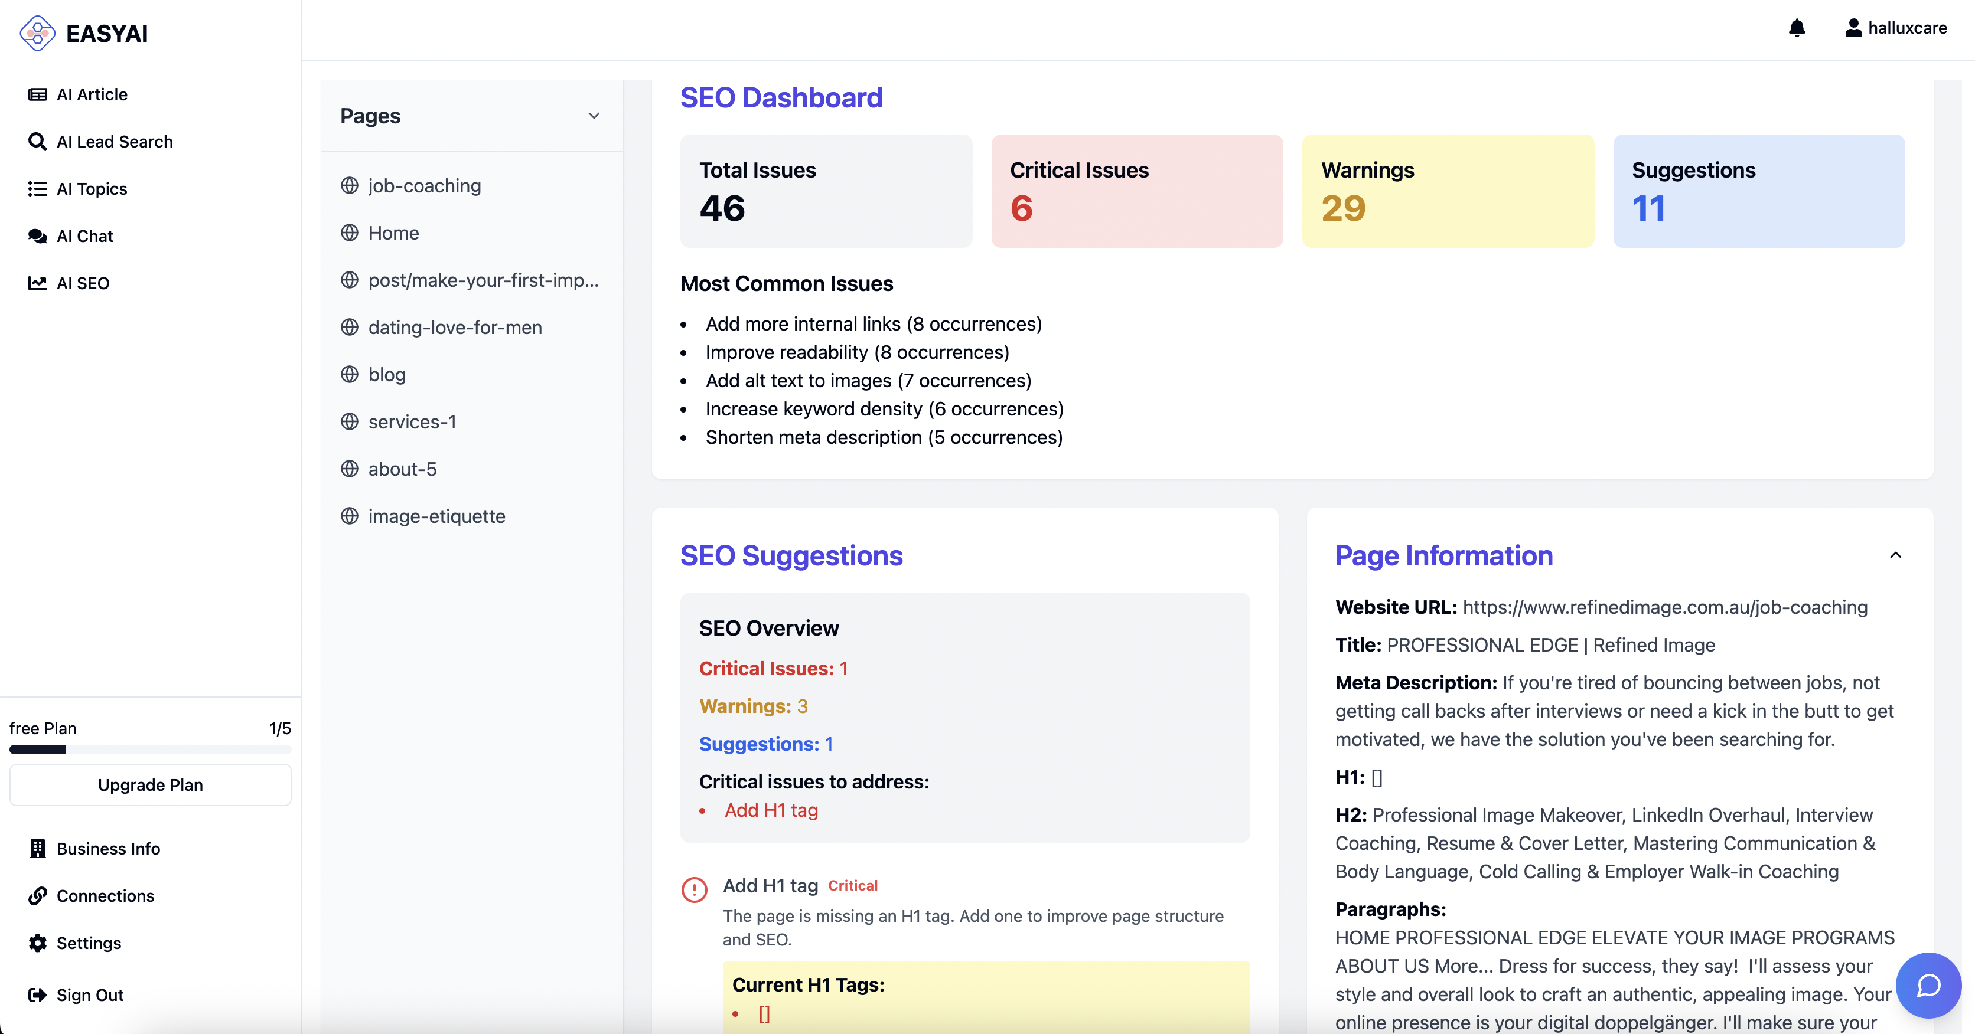Viewport: 1975px width, 1034px height.
Task: Click the red Critical Issues card
Action: (x=1137, y=191)
